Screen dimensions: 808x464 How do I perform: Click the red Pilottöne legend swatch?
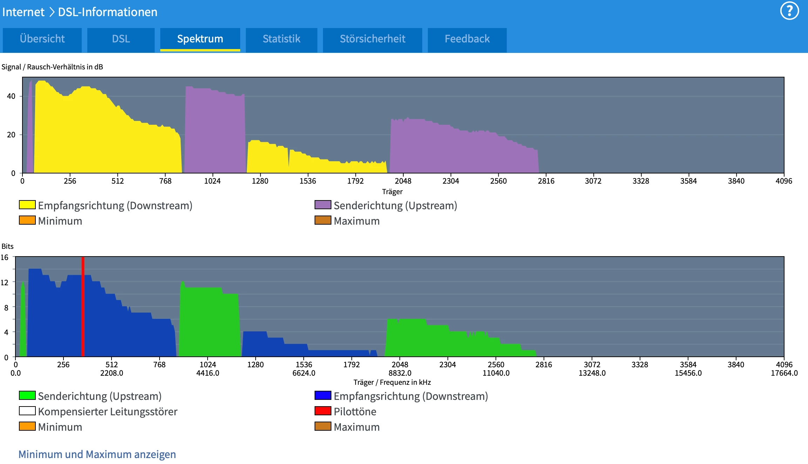(x=323, y=411)
